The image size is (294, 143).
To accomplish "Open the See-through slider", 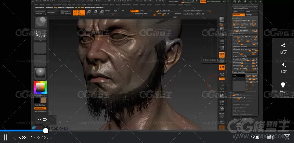I will click(190, 1).
